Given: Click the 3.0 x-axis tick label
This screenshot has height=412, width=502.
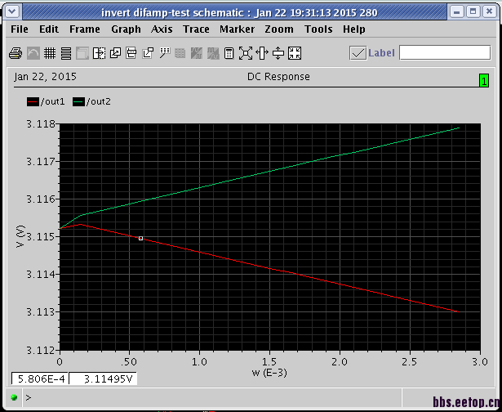Looking at the screenshot, I should 480,362.
